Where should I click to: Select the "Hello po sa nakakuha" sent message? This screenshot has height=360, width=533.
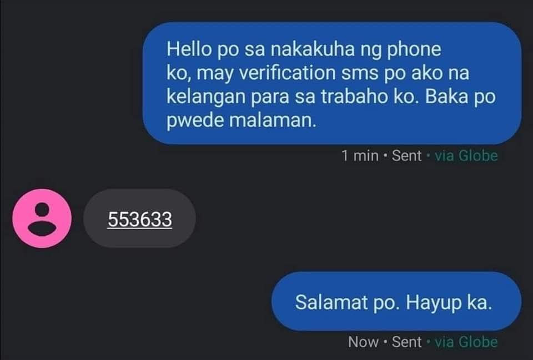coord(332,84)
